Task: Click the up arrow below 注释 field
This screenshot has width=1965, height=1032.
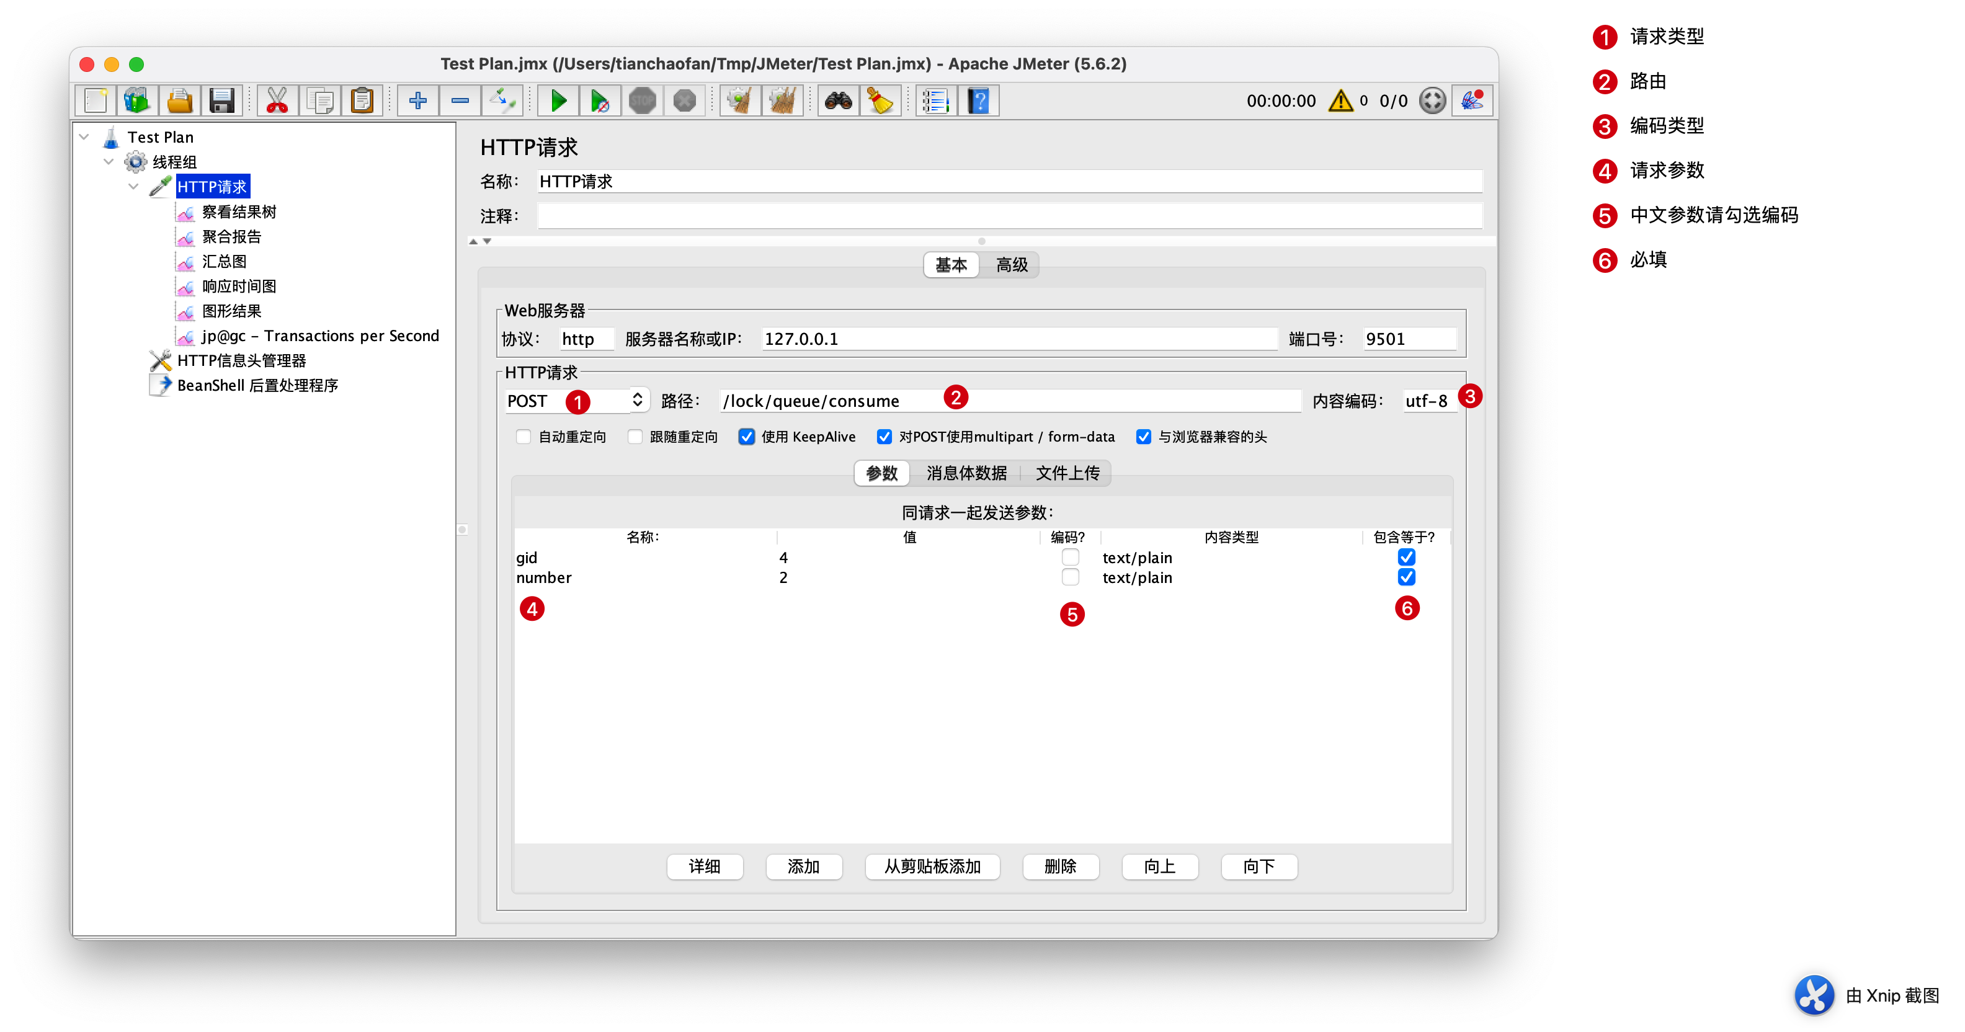Action: click(x=474, y=241)
